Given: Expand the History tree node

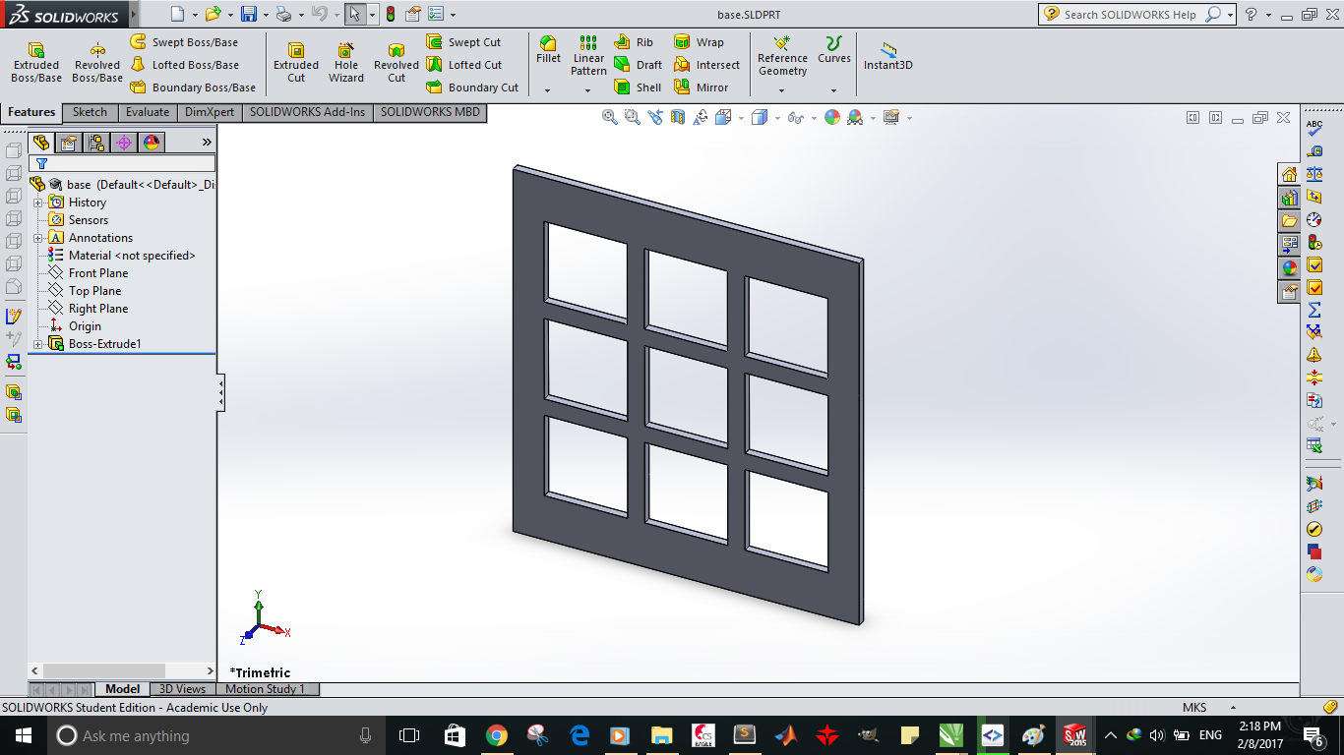Looking at the screenshot, I should tap(38, 203).
